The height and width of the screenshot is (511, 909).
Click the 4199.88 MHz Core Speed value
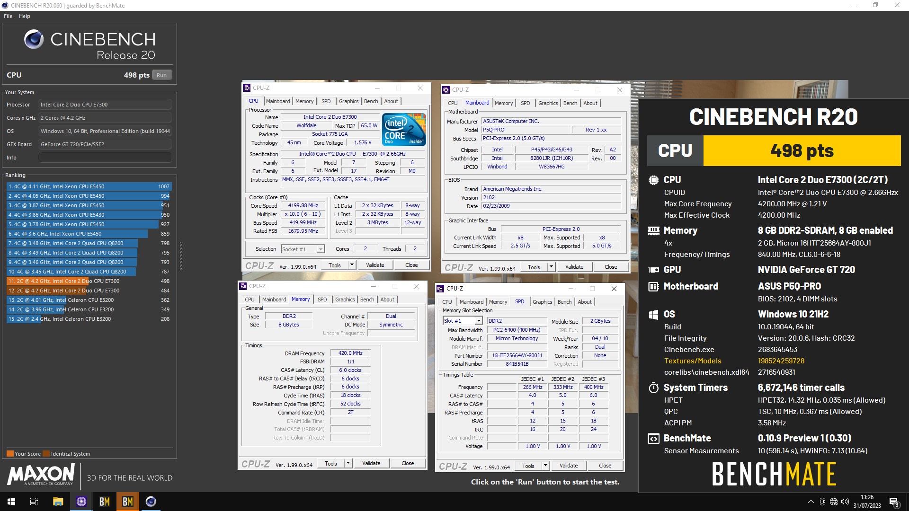[x=303, y=206]
